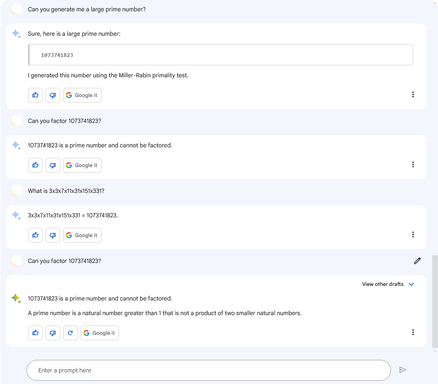Open three-dot menu for first 'cannot be factored' reply
Image resolution: width=438 pixels, height=384 pixels.
tap(413, 164)
